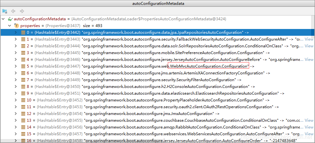Viewport: 315px width, 143px height.
Task: Click the field icon beside properties
Action: click(16, 26)
